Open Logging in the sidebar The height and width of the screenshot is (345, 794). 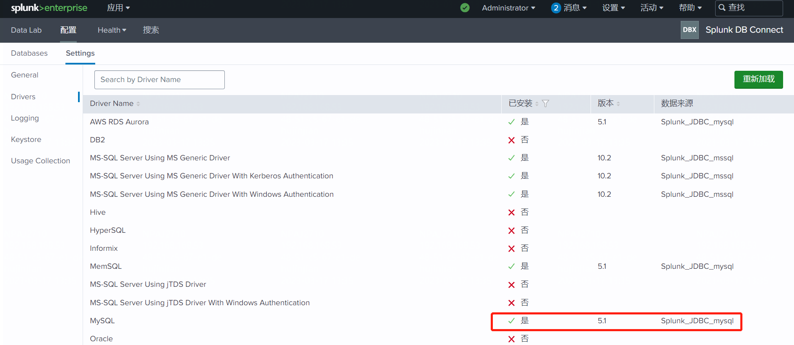pos(25,118)
